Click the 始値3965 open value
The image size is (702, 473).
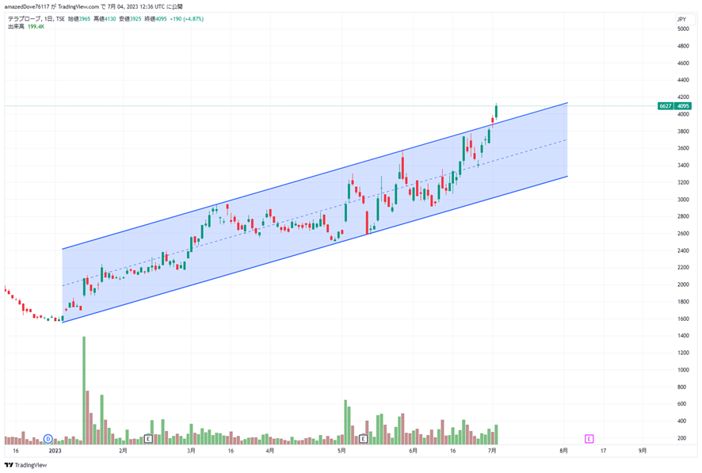pos(79,19)
